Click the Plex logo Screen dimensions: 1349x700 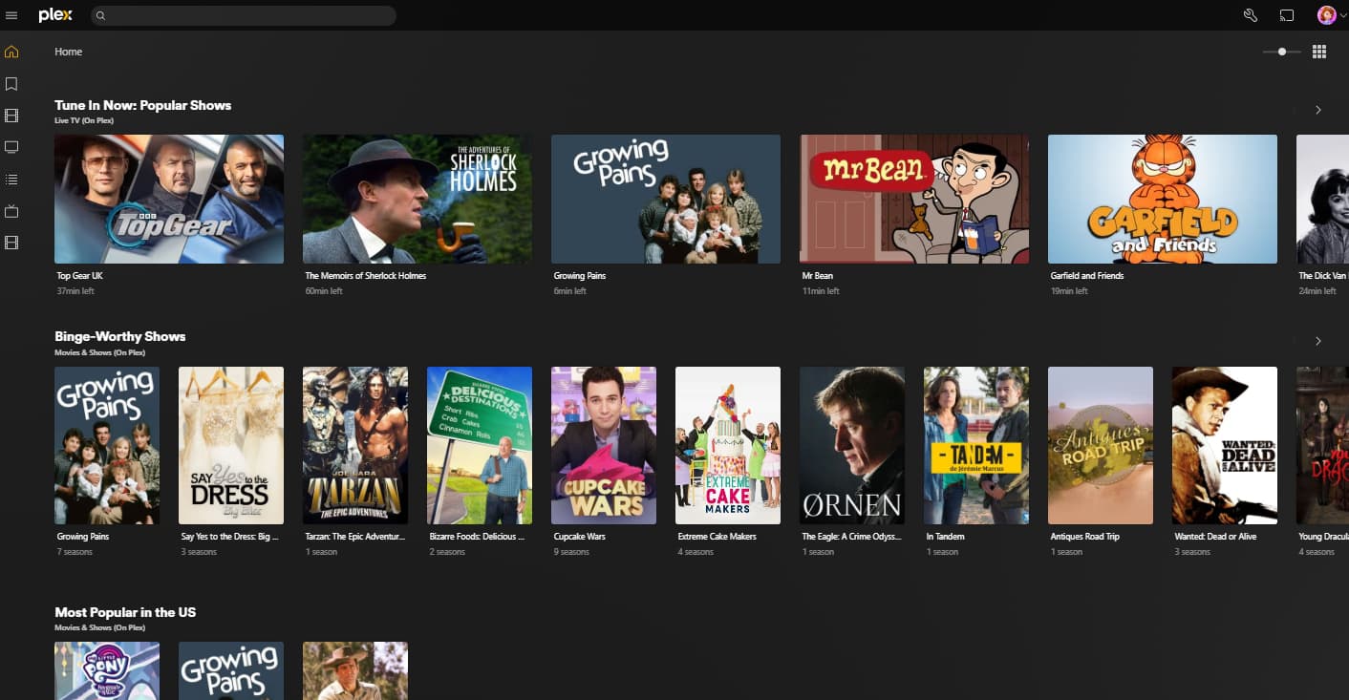pyautogui.click(x=55, y=15)
